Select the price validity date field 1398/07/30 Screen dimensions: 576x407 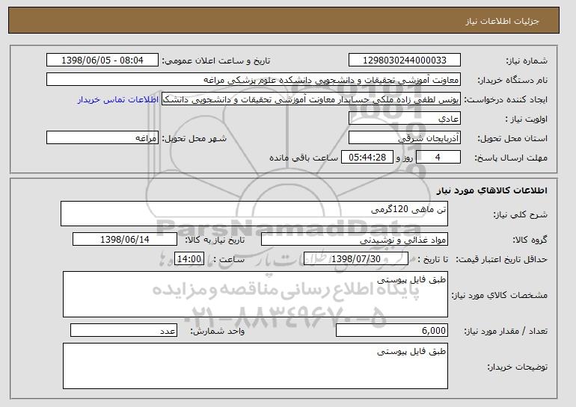[356, 259]
